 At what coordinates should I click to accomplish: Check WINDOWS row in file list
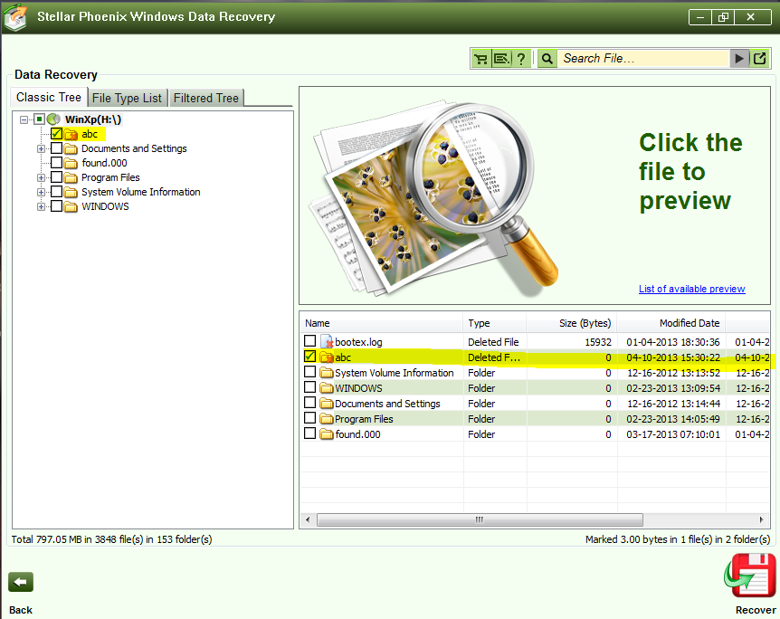coord(309,387)
